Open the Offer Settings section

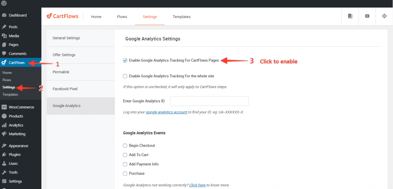coord(64,55)
